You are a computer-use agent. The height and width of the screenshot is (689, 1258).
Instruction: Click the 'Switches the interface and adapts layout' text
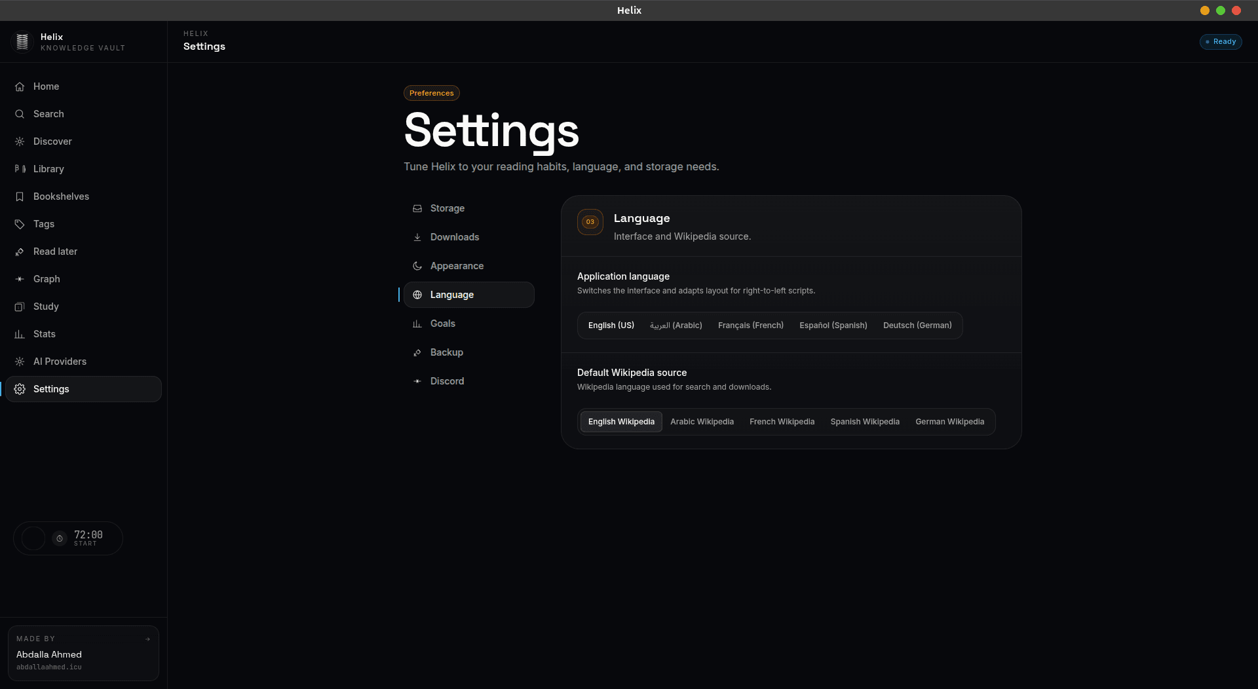[x=696, y=291]
